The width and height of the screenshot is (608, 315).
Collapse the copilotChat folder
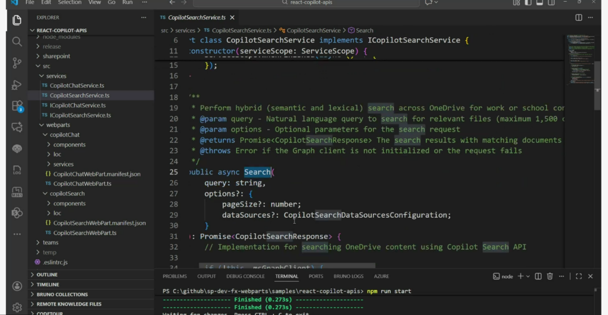tap(65, 135)
